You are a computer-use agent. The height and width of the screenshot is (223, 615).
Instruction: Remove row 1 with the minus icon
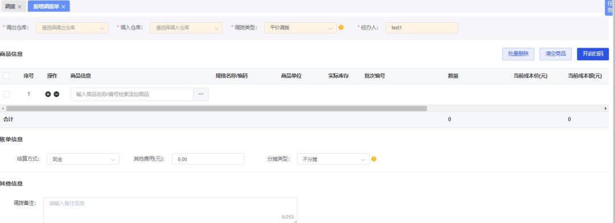click(56, 94)
